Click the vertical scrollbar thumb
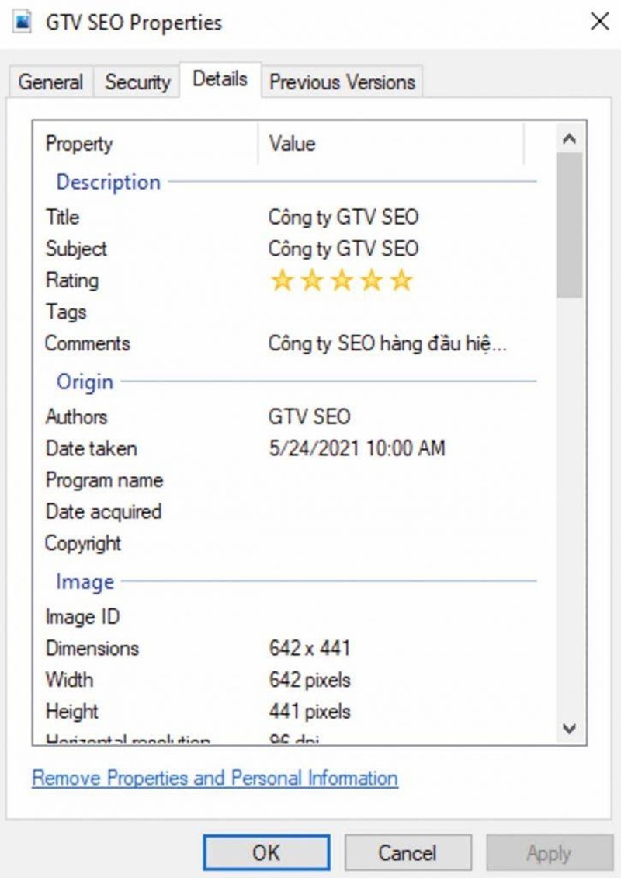This screenshot has width=621, height=878. pos(569,225)
